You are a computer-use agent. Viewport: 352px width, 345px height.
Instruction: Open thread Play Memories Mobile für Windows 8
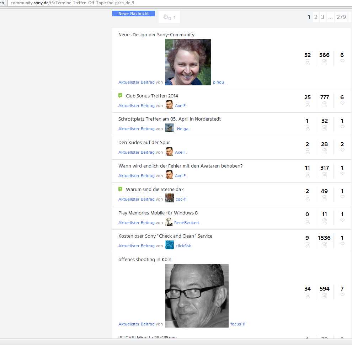tap(158, 213)
